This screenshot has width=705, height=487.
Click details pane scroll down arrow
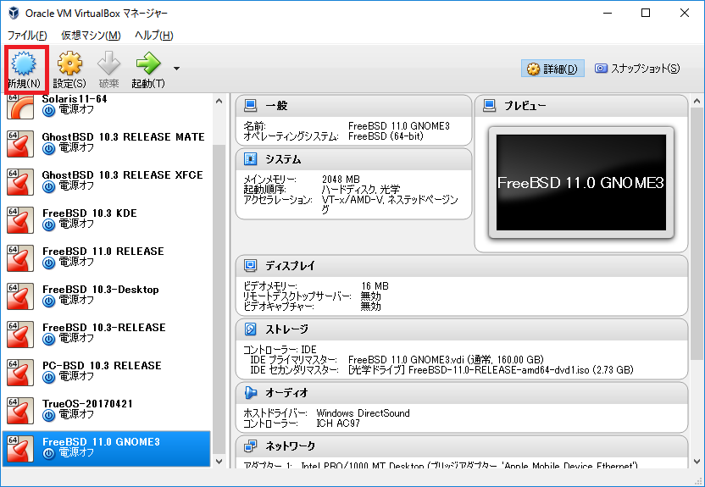pyautogui.click(x=697, y=461)
